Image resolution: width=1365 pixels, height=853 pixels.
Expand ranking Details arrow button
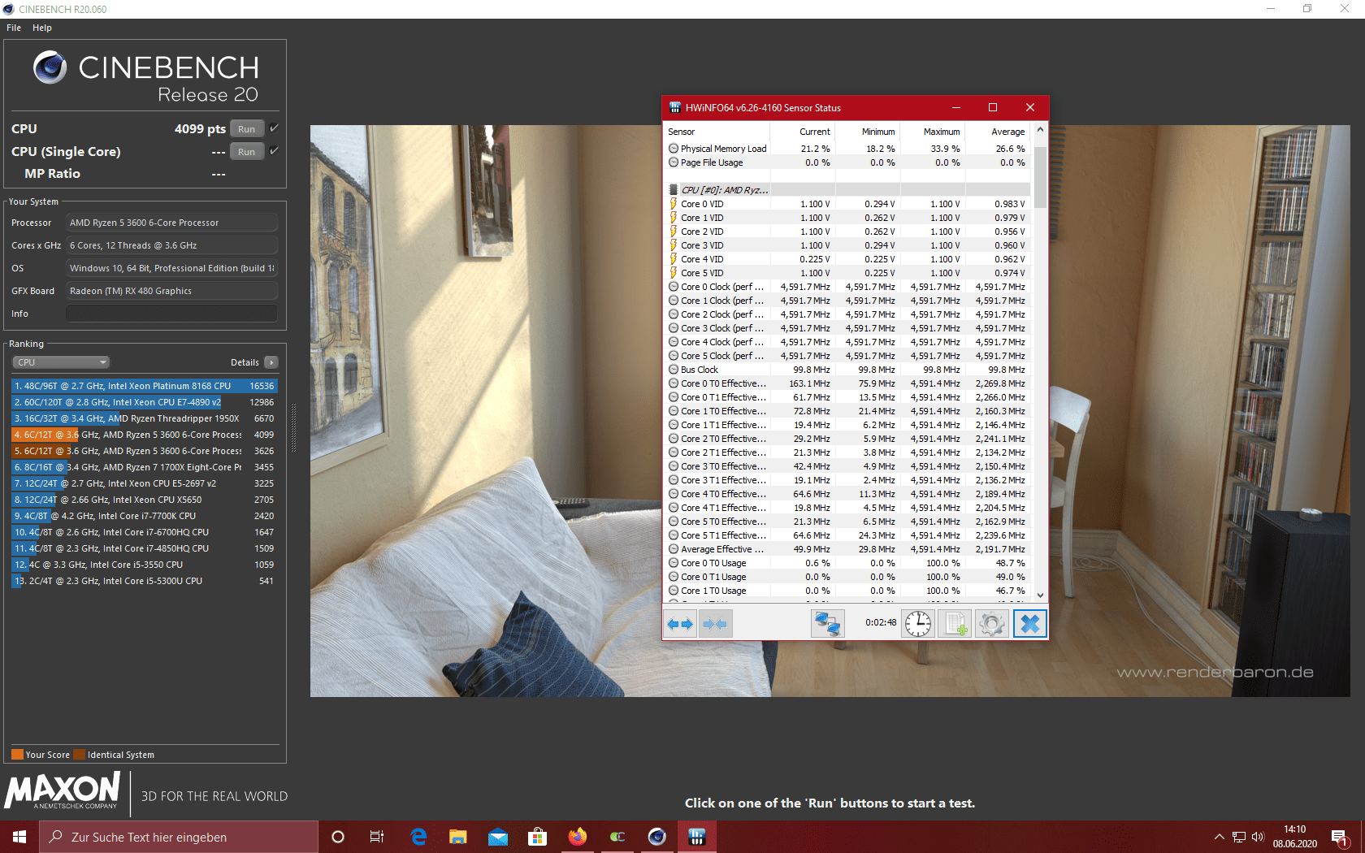click(x=271, y=362)
